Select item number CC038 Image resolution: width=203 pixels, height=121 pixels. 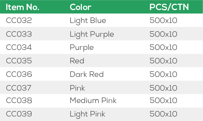19,101
